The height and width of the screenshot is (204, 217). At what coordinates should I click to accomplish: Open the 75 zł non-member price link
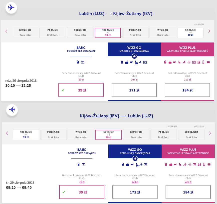coord(82,182)
